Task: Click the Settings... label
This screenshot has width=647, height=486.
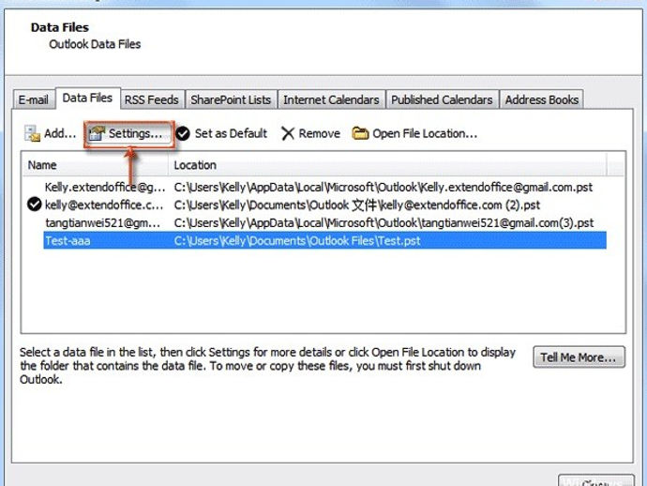Action: 135,133
